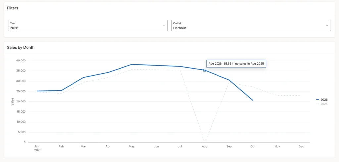Click the Jul axis label
The height and width of the screenshot is (162, 339).
tap(180, 146)
